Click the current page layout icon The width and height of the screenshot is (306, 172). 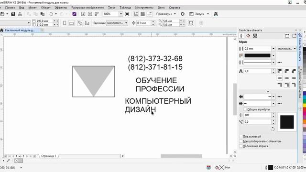[87, 23]
